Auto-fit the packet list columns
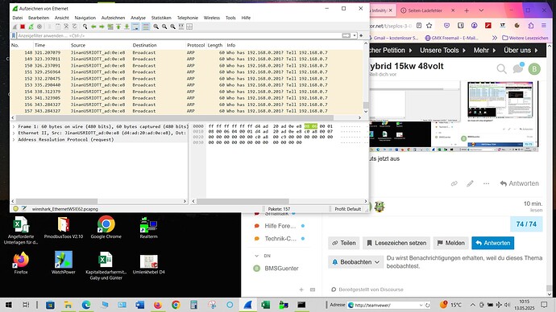This screenshot has width=556, height=312. click(x=181, y=27)
